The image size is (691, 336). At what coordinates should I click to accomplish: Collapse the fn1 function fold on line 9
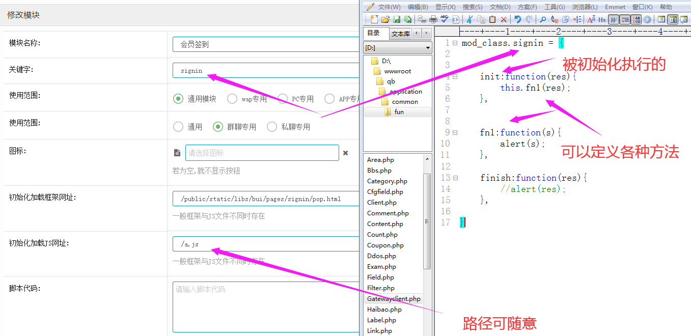pos(455,132)
